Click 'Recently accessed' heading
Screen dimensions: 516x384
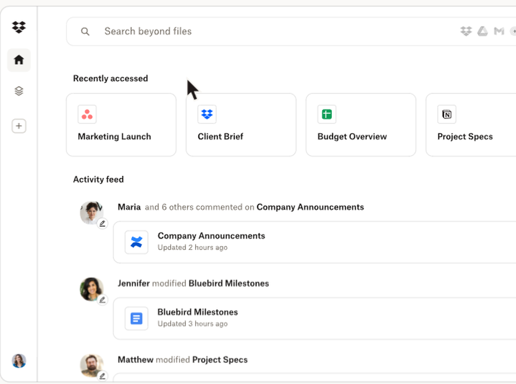click(x=110, y=78)
